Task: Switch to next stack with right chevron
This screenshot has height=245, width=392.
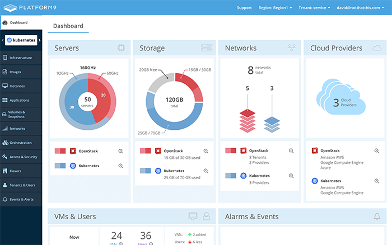Action: click(x=40, y=40)
